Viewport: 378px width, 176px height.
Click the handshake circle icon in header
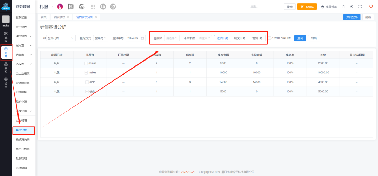pos(113,7)
